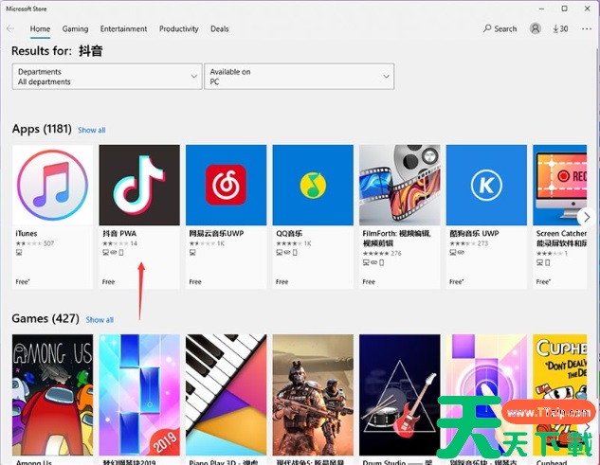The image size is (600, 465).
Task: Click Show all next to Apps
Action: (92, 130)
